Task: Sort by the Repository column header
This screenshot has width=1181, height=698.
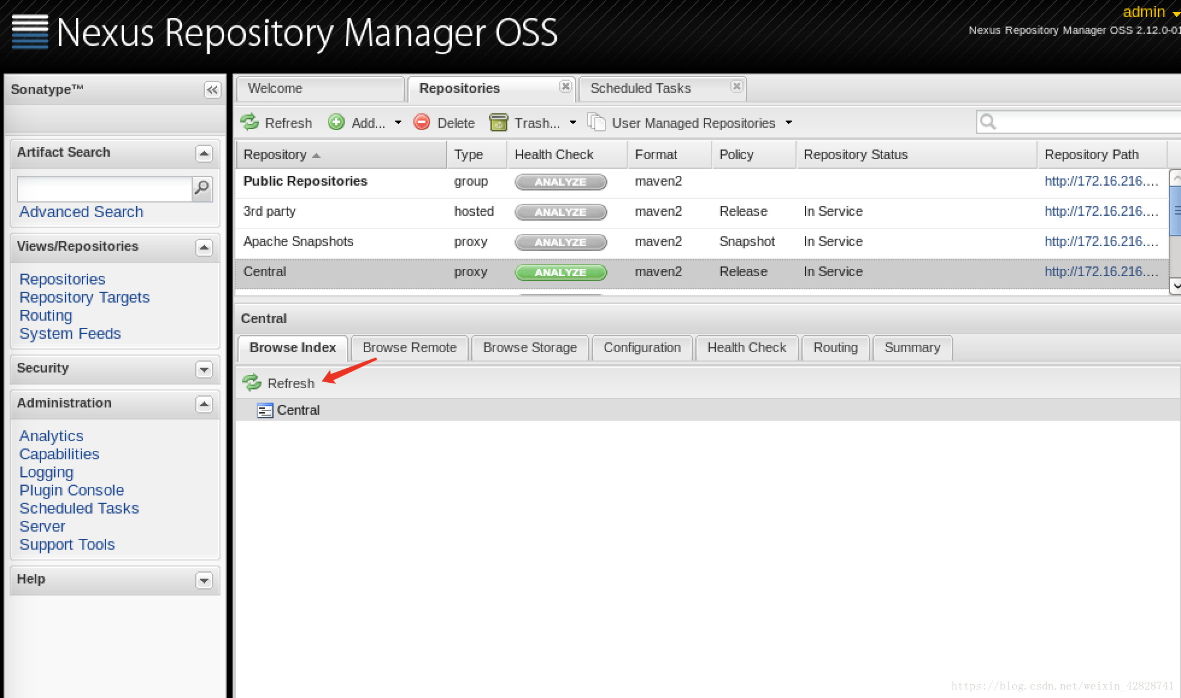Action: point(341,155)
